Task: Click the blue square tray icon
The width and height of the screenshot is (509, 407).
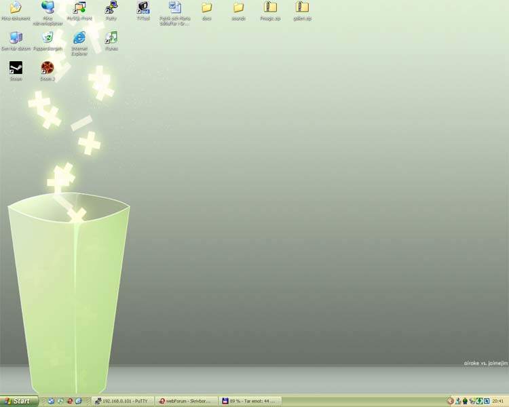Action: pos(487,401)
